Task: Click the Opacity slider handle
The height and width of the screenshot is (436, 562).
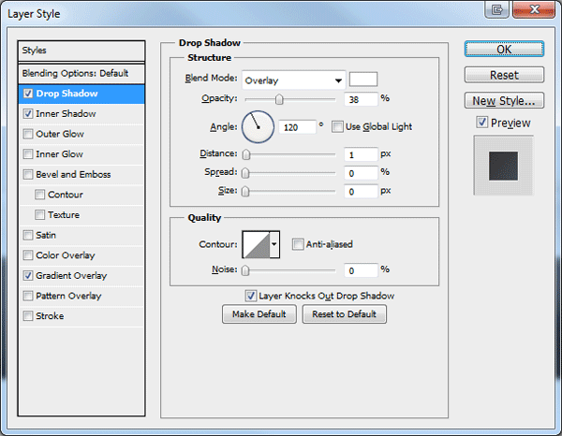Action: click(279, 99)
